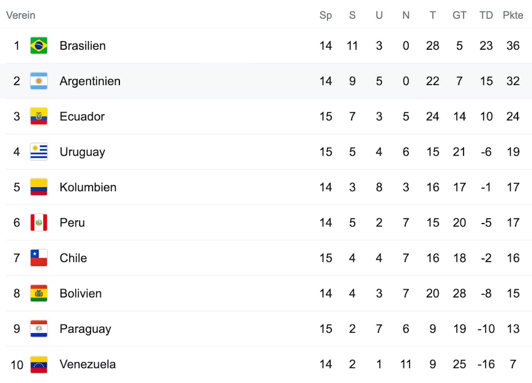This screenshot has width=532, height=383.
Task: Open the Brasilien team link
Action: pos(82,45)
